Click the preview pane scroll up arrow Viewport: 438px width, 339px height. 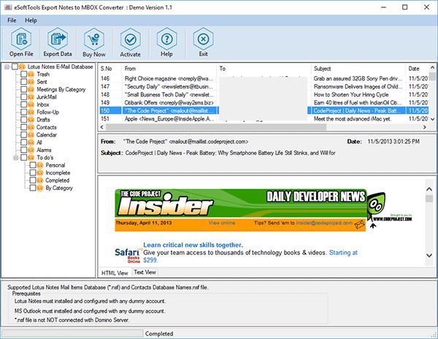[x=429, y=189]
